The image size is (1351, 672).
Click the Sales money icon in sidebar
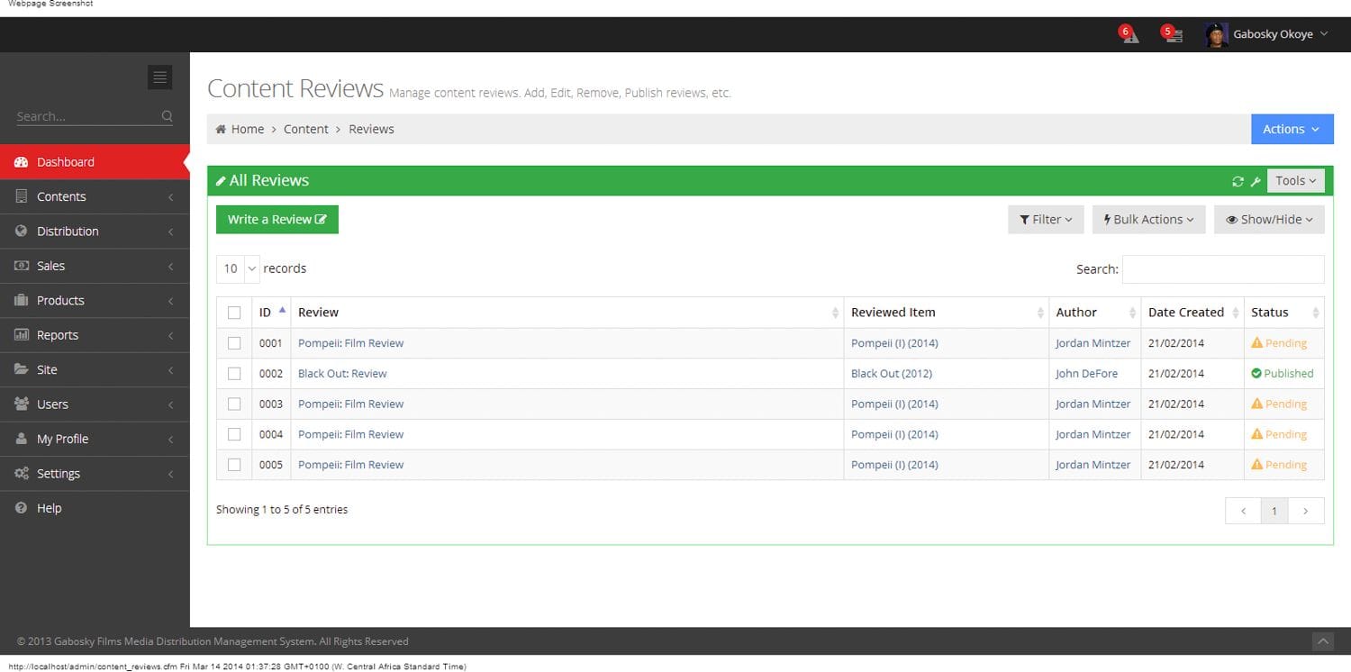pyautogui.click(x=22, y=266)
